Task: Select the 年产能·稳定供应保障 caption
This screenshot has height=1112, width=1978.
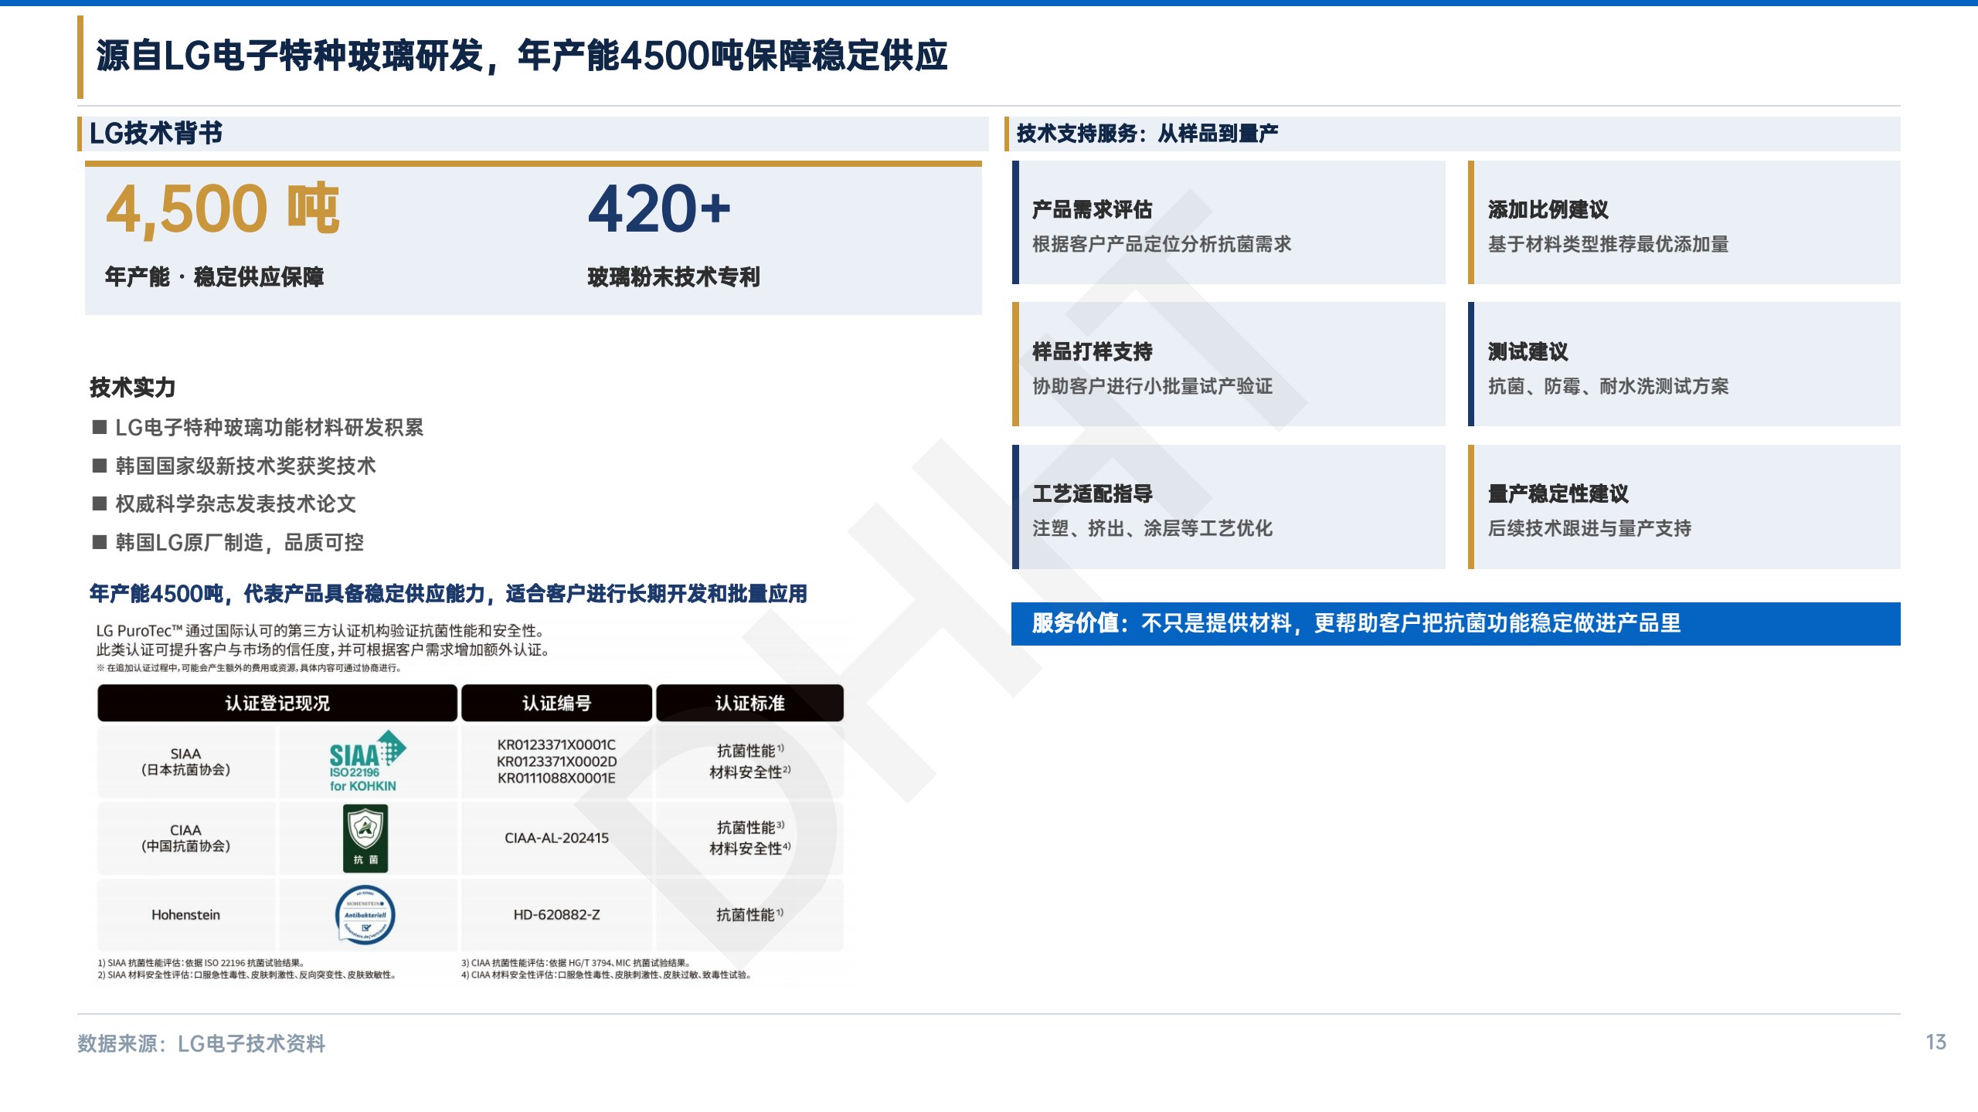Action: pyautogui.click(x=214, y=276)
